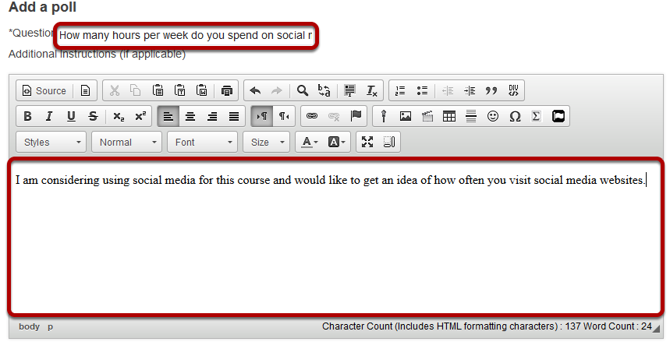Image resolution: width=670 pixels, height=342 pixels.
Task: Toggle Italic formatting
Action: [x=49, y=116]
